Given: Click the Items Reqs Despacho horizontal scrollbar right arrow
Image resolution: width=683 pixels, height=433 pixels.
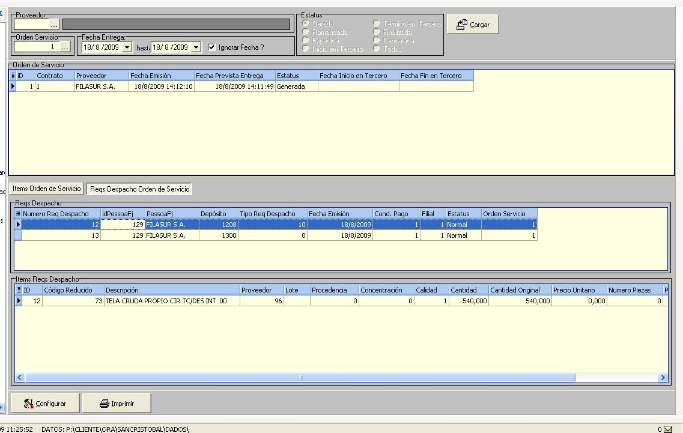Looking at the screenshot, I should coord(663,378).
